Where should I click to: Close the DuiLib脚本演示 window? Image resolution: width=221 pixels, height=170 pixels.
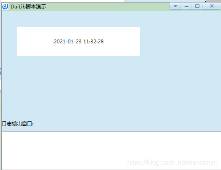point(212,6)
